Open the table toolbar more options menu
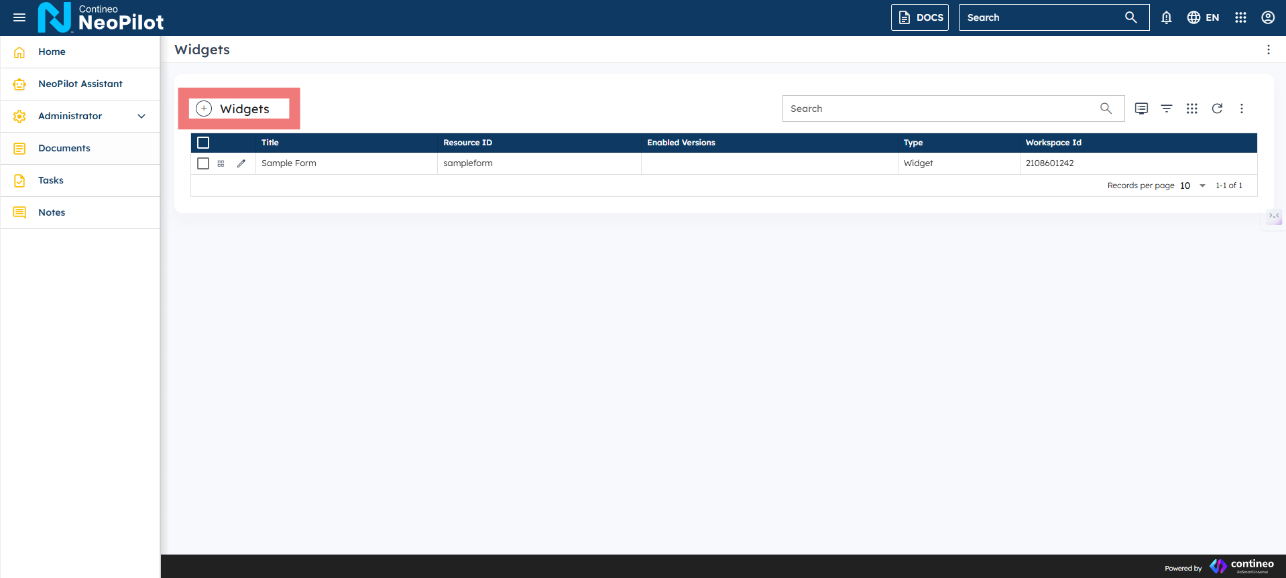 1242,109
